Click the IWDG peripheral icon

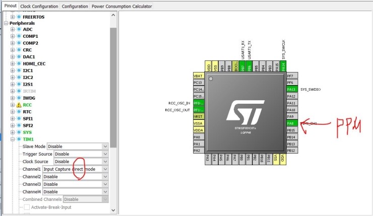(x=19, y=98)
